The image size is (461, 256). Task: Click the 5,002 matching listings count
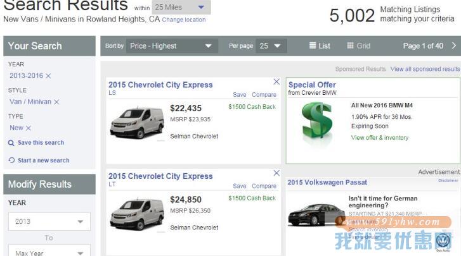coord(352,15)
